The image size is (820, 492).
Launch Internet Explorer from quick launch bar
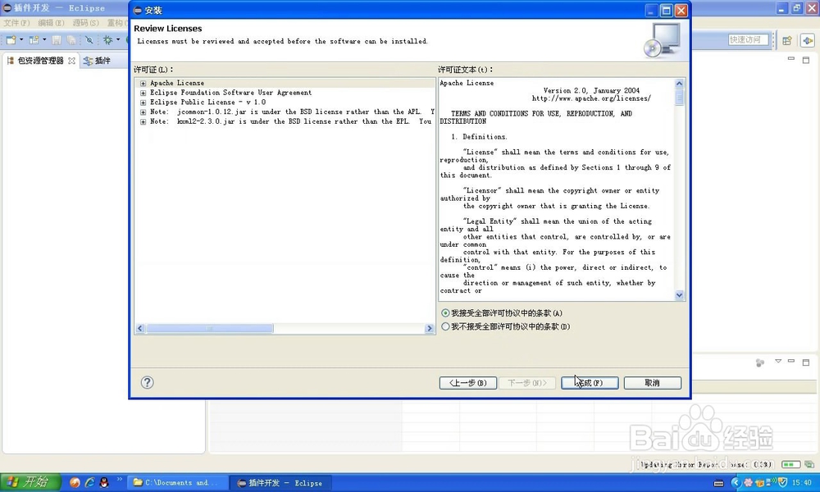tap(89, 483)
